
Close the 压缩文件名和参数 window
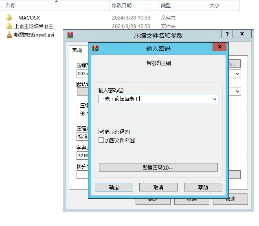[242, 34]
